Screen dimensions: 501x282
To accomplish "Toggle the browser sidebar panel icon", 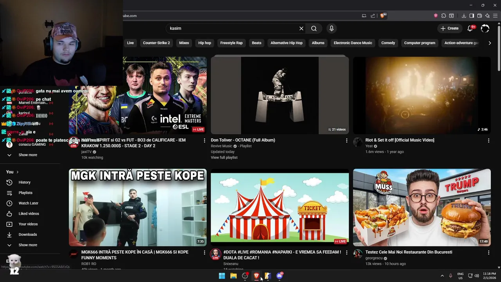I will pyautogui.click(x=472, y=16).
